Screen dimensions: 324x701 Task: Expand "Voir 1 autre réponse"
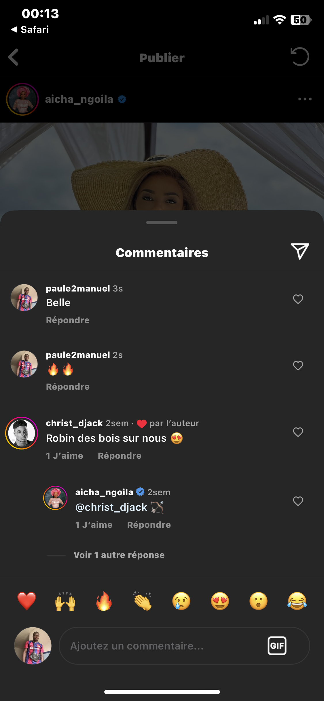pos(119,555)
